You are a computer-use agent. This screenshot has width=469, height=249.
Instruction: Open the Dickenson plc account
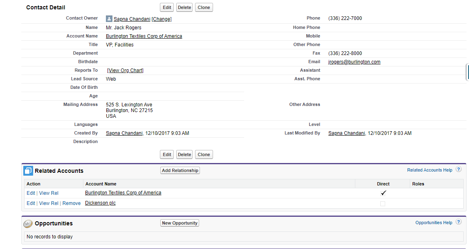click(x=100, y=203)
